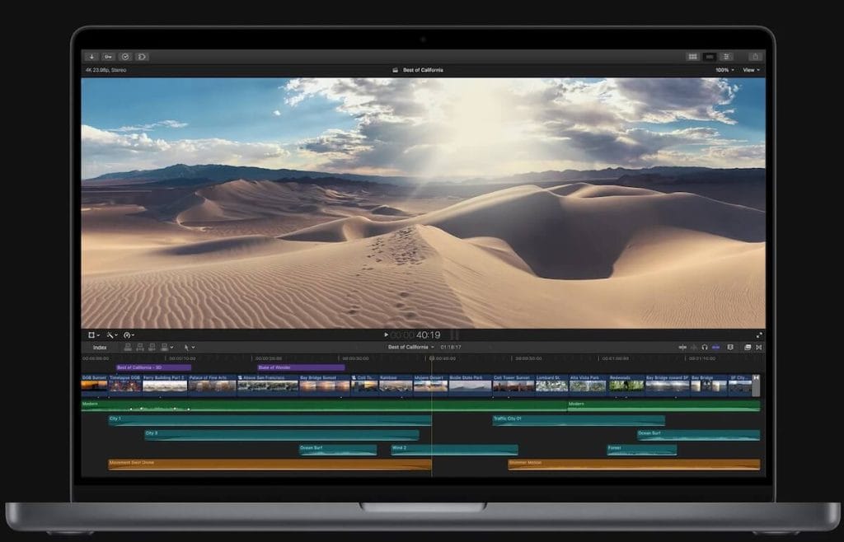Select the Trim tool icon
Screen dimensions: 844x542
186,348
